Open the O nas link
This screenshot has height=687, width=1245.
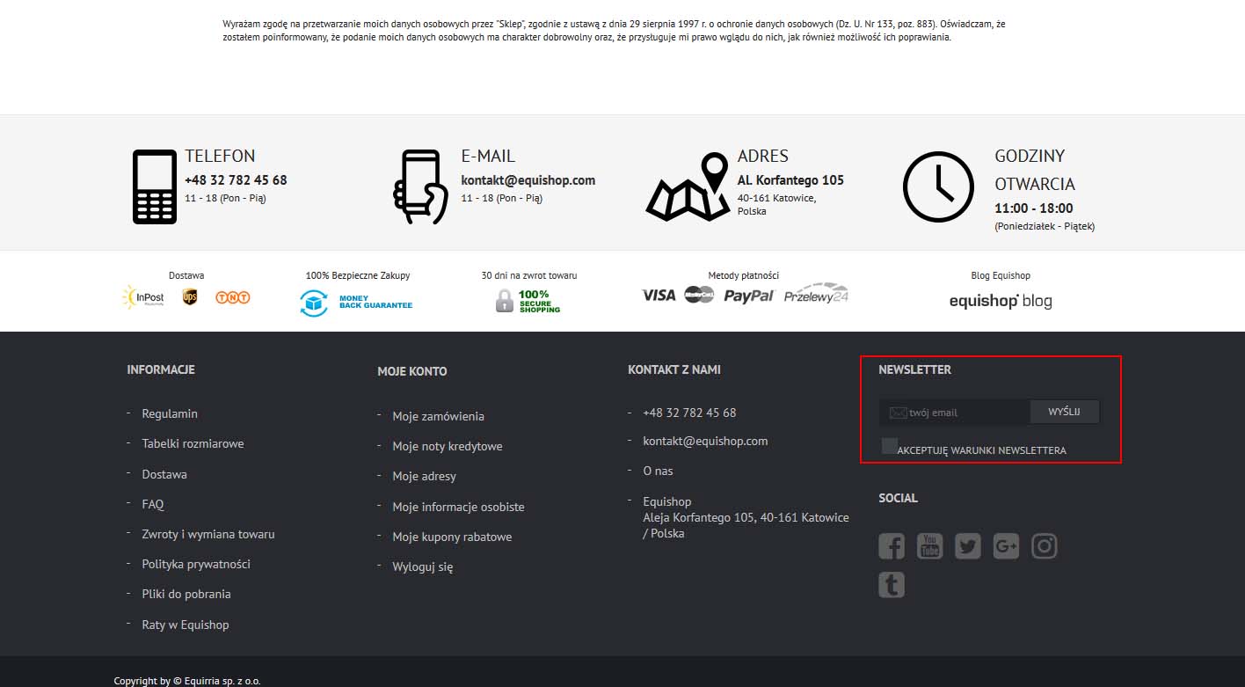click(x=658, y=471)
